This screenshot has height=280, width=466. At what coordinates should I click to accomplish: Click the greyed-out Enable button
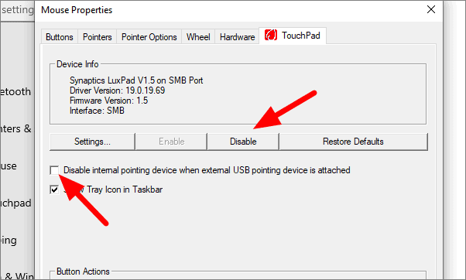tap(172, 142)
